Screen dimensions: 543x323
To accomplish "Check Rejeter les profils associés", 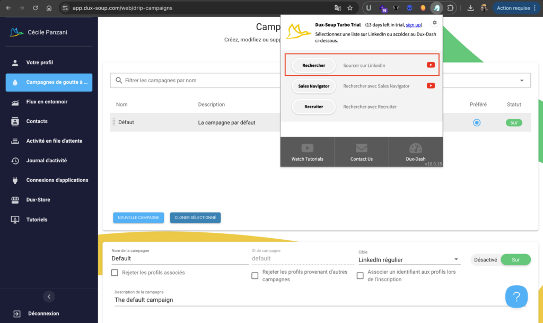I will [x=115, y=273].
